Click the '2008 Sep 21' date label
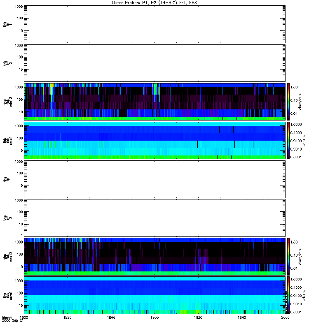This screenshot has height=329, width=309. [x=13, y=320]
